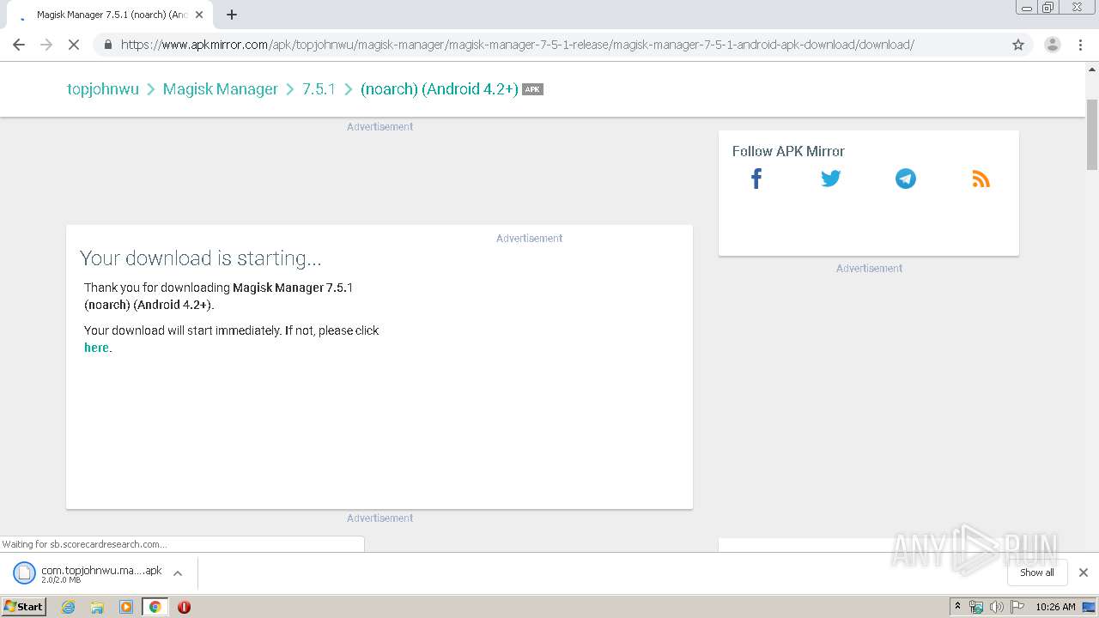The width and height of the screenshot is (1099, 618).
Task: Click the Show desktop button
Action: coord(1090,607)
